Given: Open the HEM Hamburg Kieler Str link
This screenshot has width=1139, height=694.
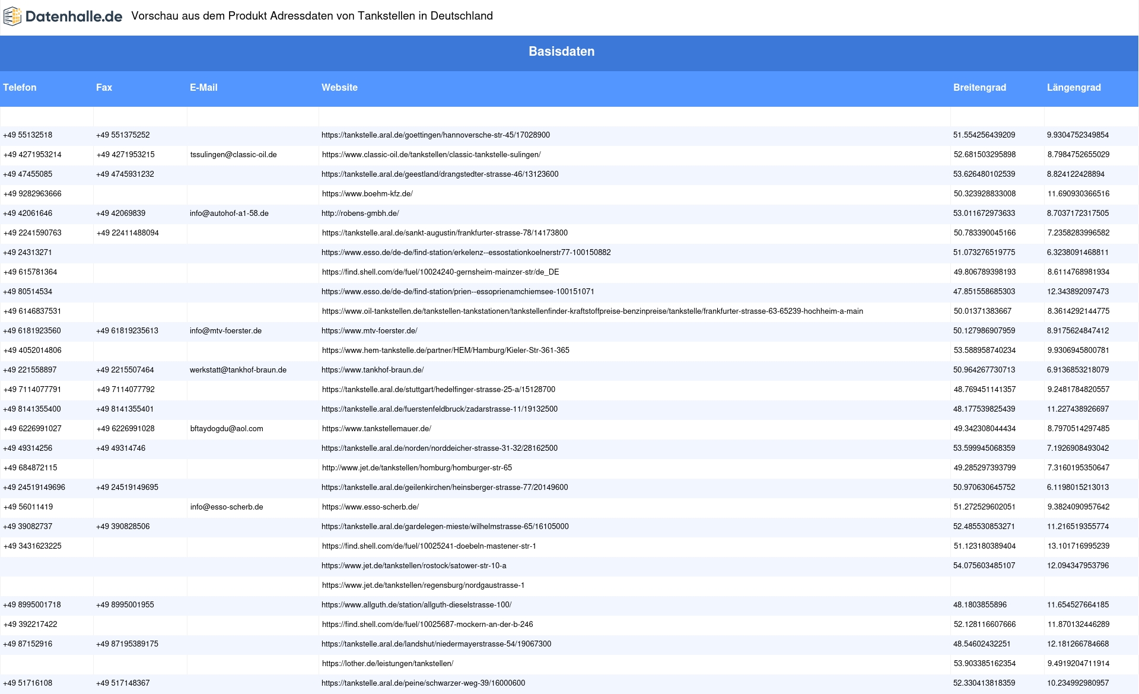Looking at the screenshot, I should [x=446, y=351].
